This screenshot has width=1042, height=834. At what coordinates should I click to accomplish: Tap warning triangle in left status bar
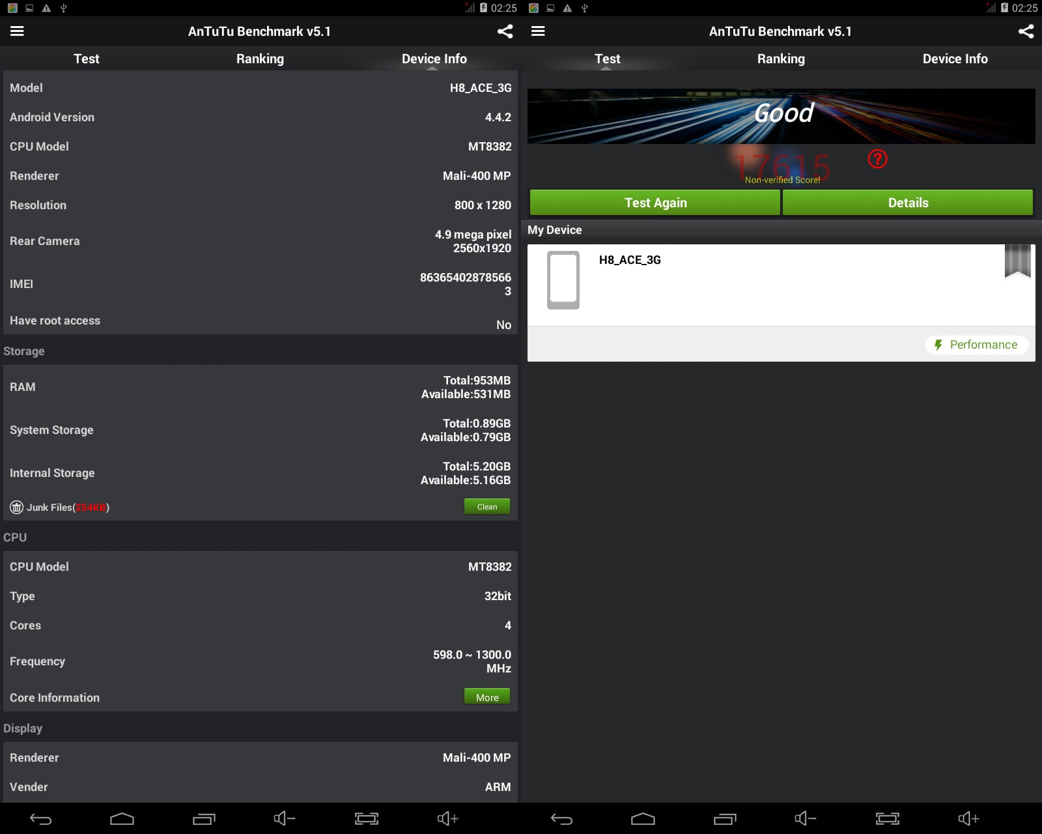pos(46,8)
